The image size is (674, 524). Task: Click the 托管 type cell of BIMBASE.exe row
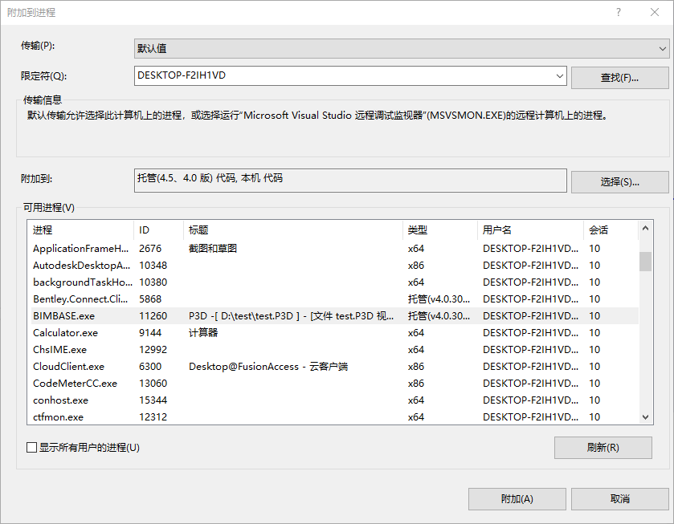click(439, 316)
